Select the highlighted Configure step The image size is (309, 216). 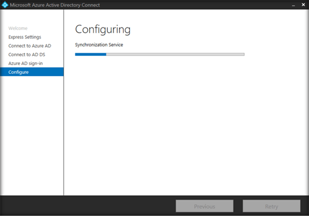pos(32,72)
